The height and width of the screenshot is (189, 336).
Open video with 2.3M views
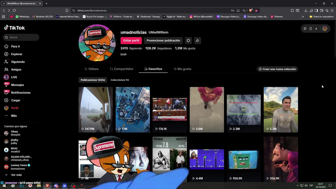pos(244,110)
